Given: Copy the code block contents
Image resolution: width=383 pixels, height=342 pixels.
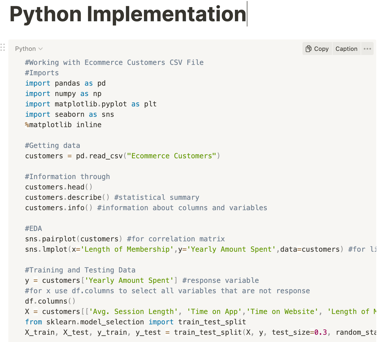Looking at the screenshot, I should click(317, 49).
